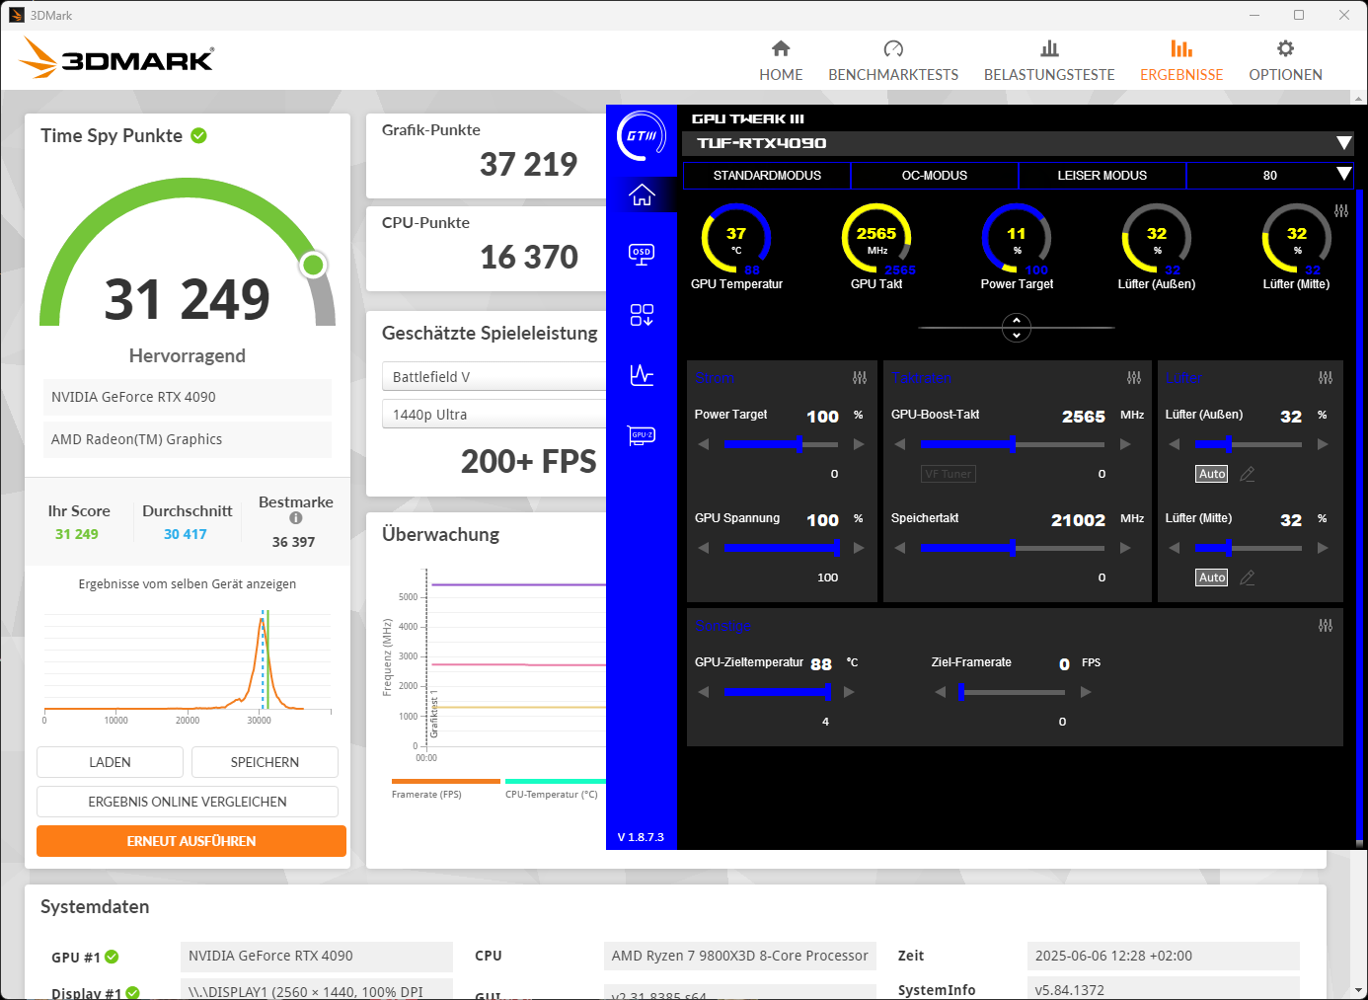Open the profile dropdown showing 80
This screenshot has width=1368, height=1000.
point(1343,175)
